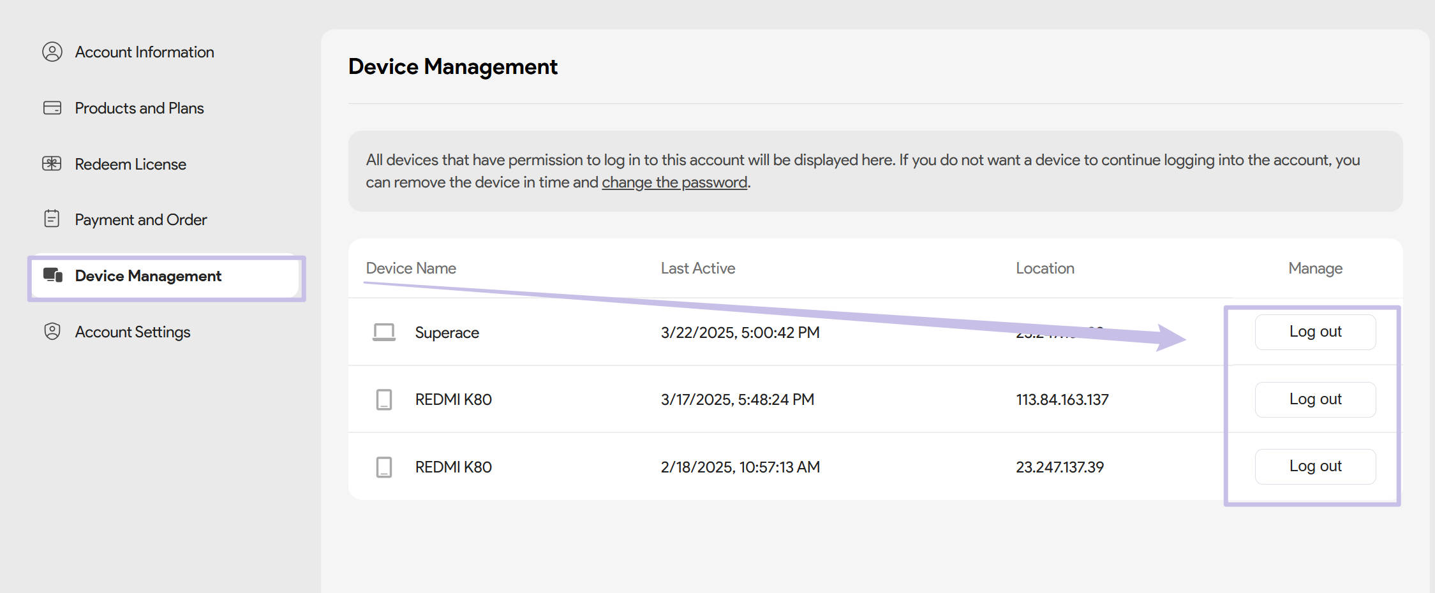
Task: Log out REDMI K80 at 113.84.163.137
Action: [1315, 399]
